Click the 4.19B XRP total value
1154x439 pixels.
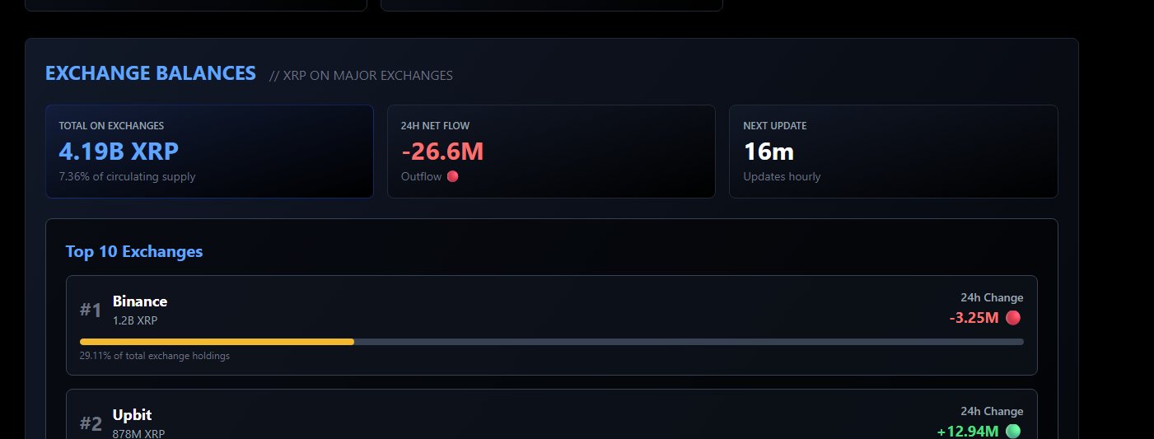coord(119,152)
